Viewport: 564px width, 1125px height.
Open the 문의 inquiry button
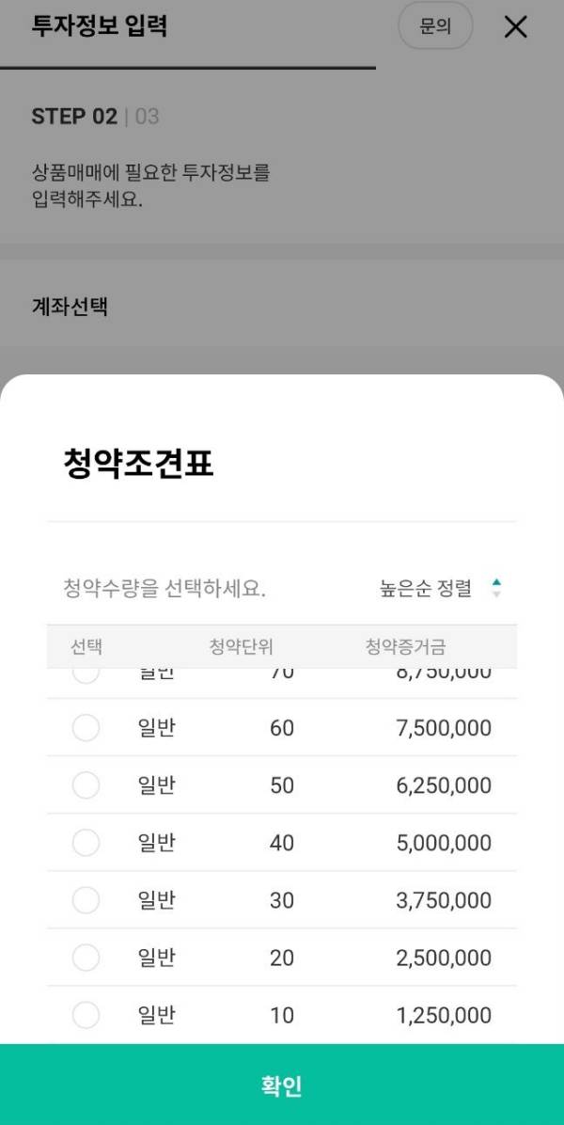tap(435, 26)
